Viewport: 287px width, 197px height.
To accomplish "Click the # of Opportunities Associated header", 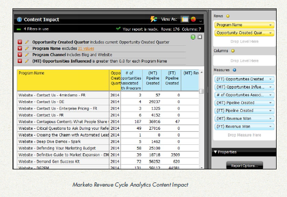I will coord(132,80).
